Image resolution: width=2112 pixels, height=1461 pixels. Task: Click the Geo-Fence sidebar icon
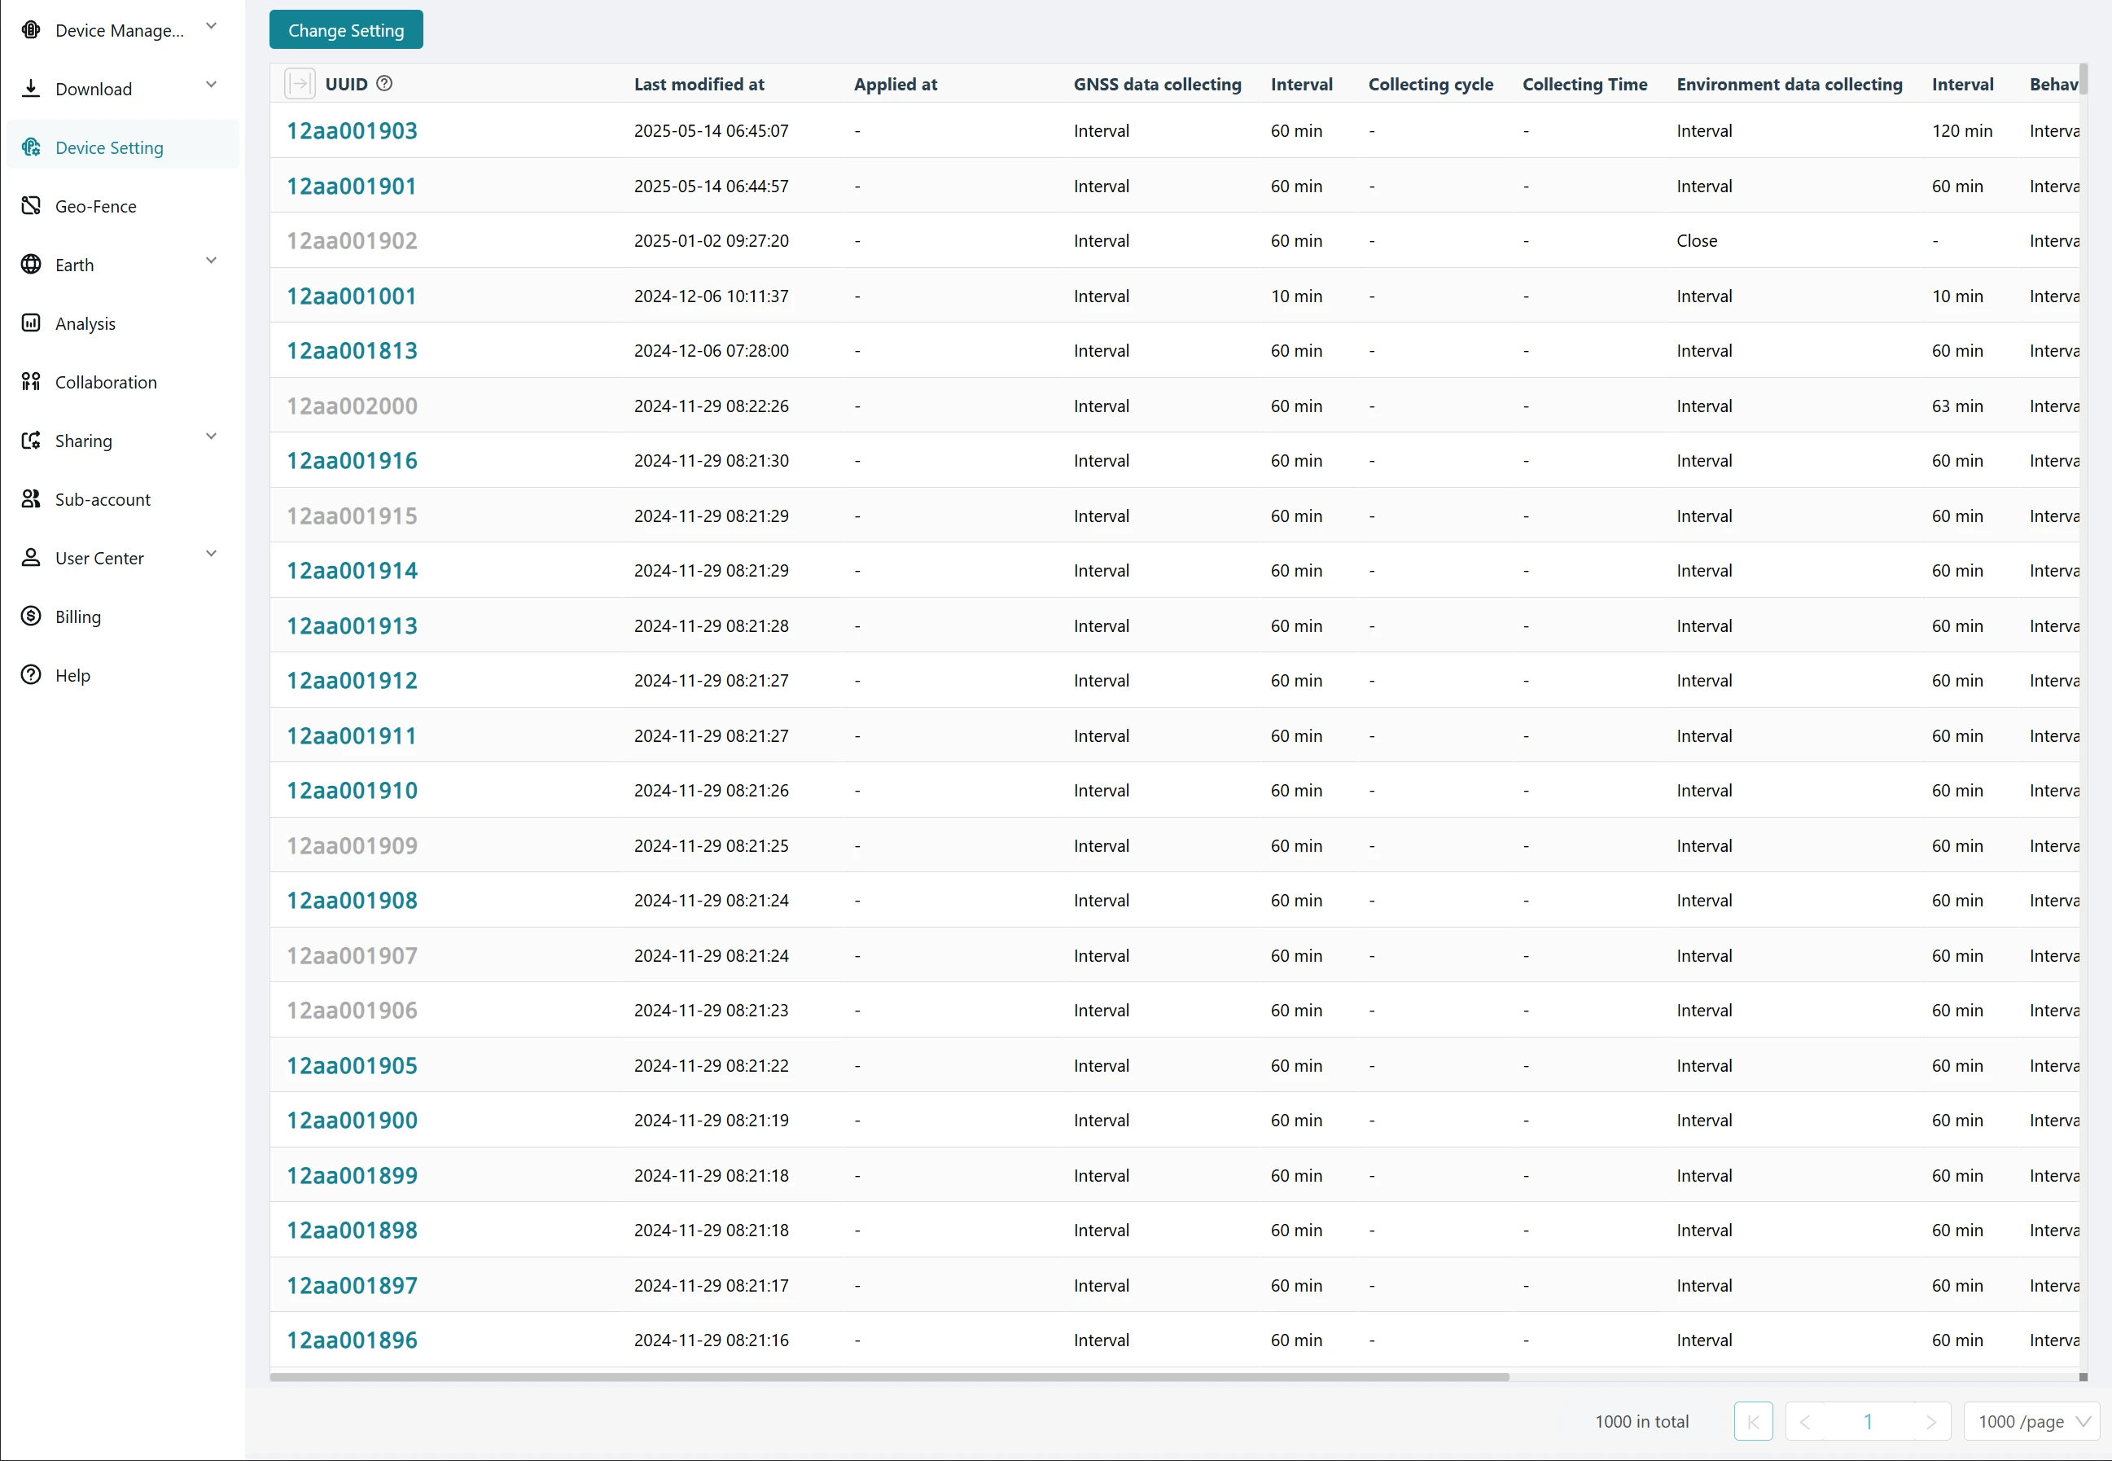[x=31, y=205]
